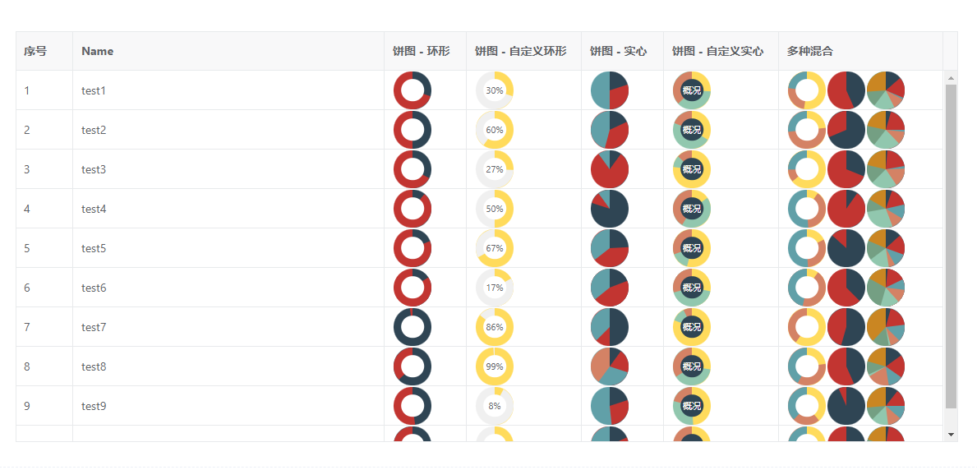
Task: Click the 序号 column header
Action: point(35,51)
